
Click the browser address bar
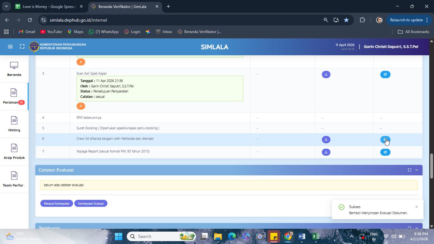tap(181, 20)
